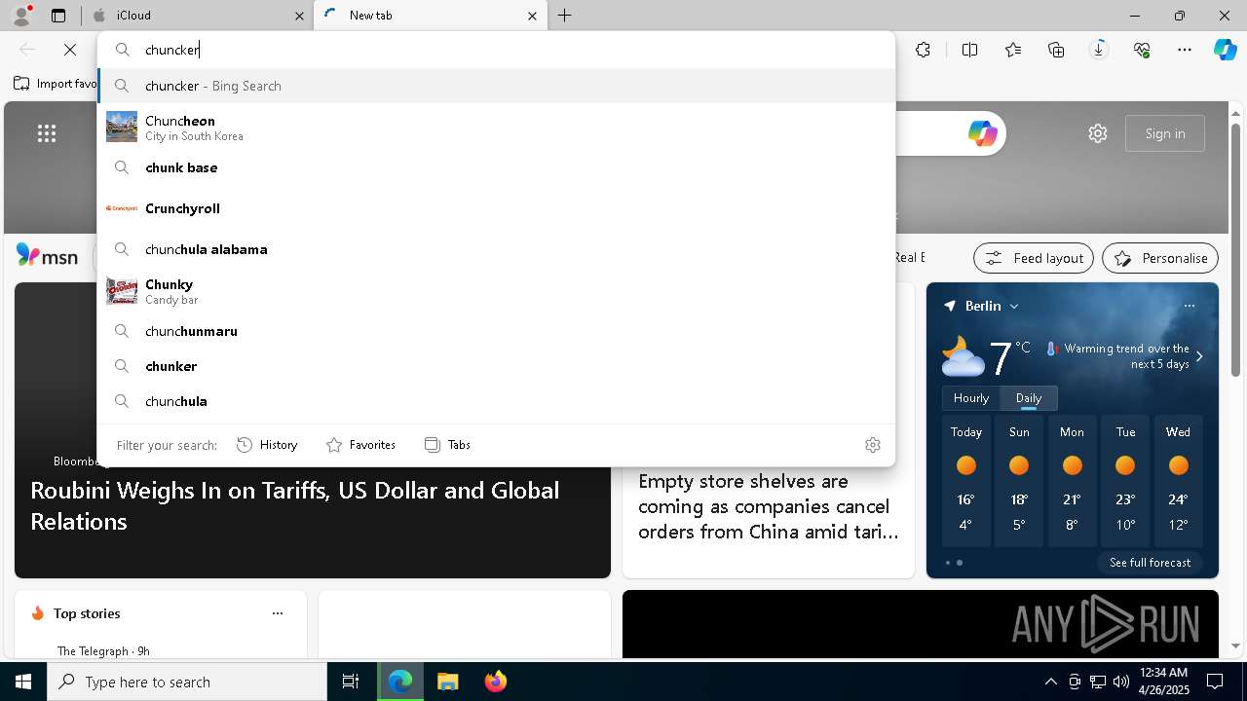
Task: Open Windows Start menu
Action: 23,682
